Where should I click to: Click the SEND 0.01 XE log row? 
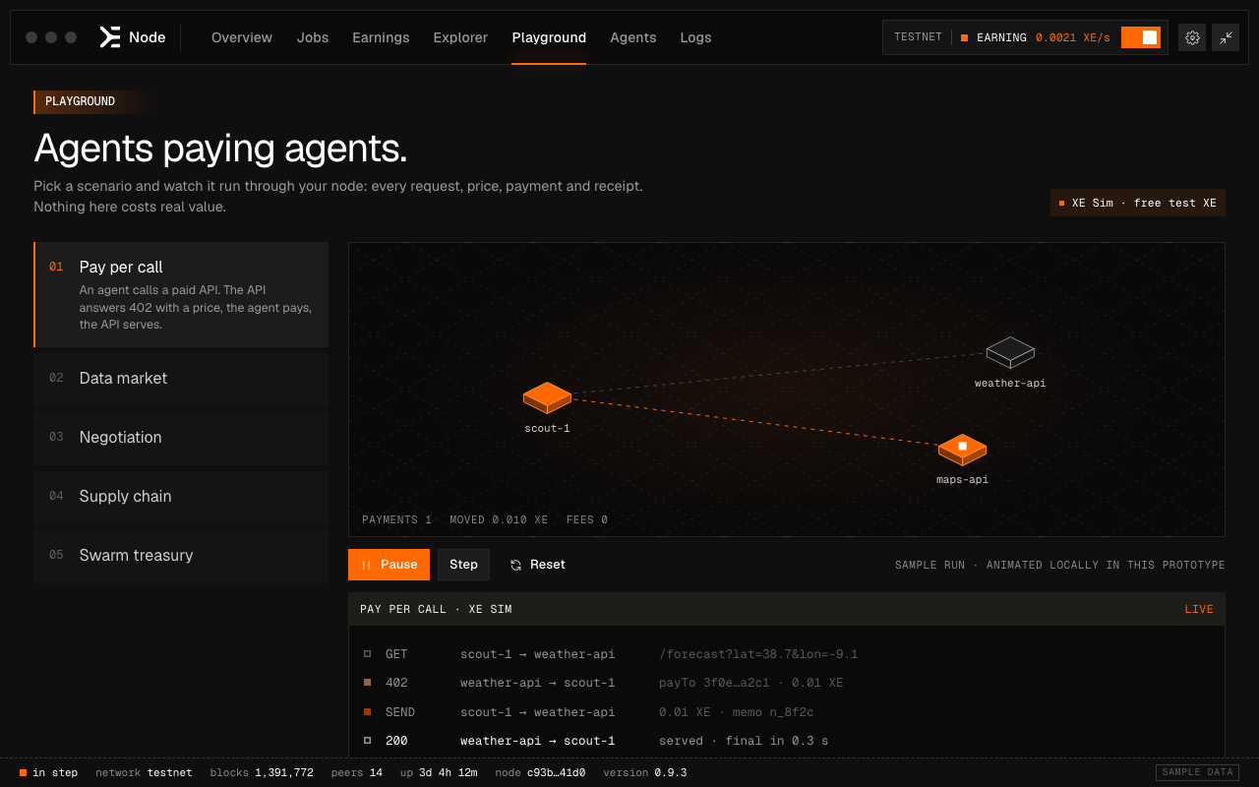(786, 712)
